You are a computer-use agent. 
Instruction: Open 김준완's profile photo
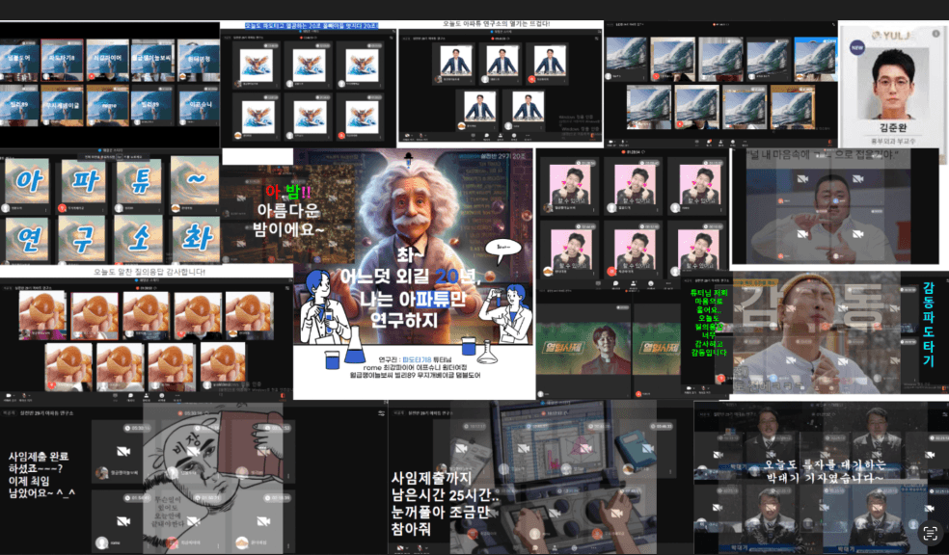coord(893,84)
